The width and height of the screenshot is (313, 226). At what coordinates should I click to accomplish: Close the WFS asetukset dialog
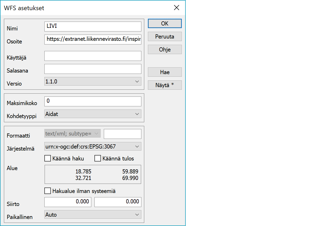(177, 8)
